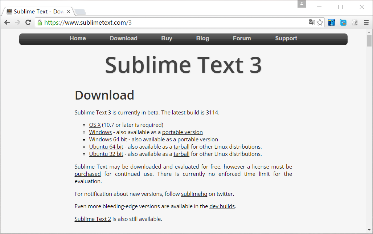Close the Sublime Text tab
The width and height of the screenshot is (373, 234).
pyautogui.click(x=69, y=11)
